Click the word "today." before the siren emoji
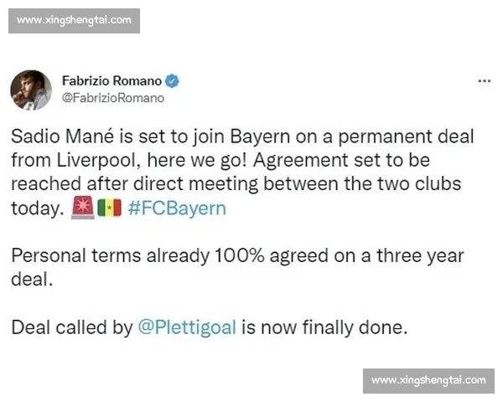 [38, 209]
